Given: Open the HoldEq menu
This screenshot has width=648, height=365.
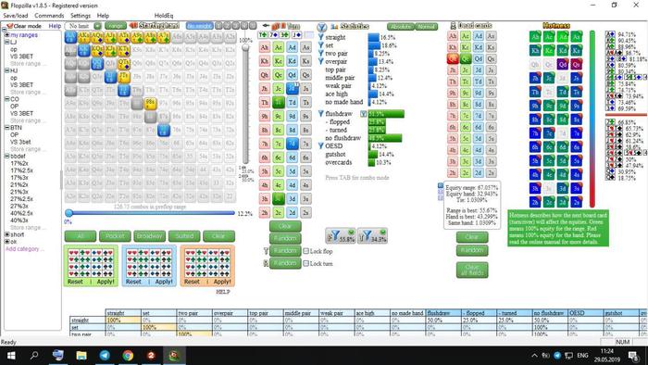Looking at the screenshot, I should coord(164,16).
